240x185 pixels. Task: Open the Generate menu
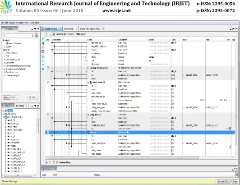[20, 23]
